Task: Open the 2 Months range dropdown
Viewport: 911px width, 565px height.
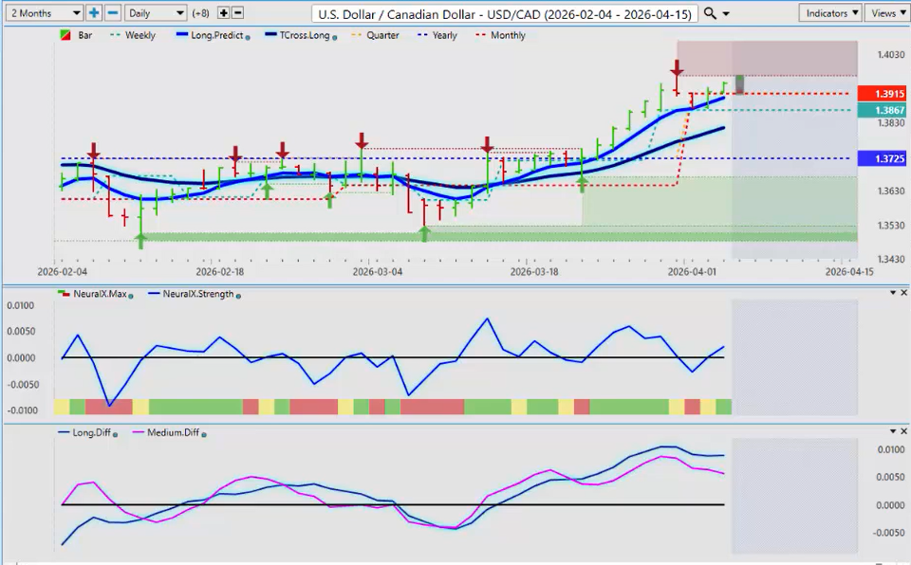Action: click(44, 13)
